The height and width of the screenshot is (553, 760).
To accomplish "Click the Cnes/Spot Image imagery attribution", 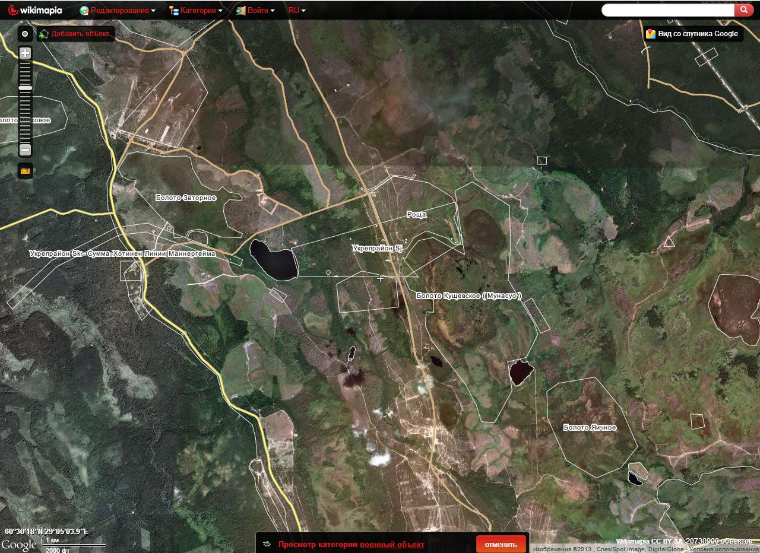I will (620, 549).
